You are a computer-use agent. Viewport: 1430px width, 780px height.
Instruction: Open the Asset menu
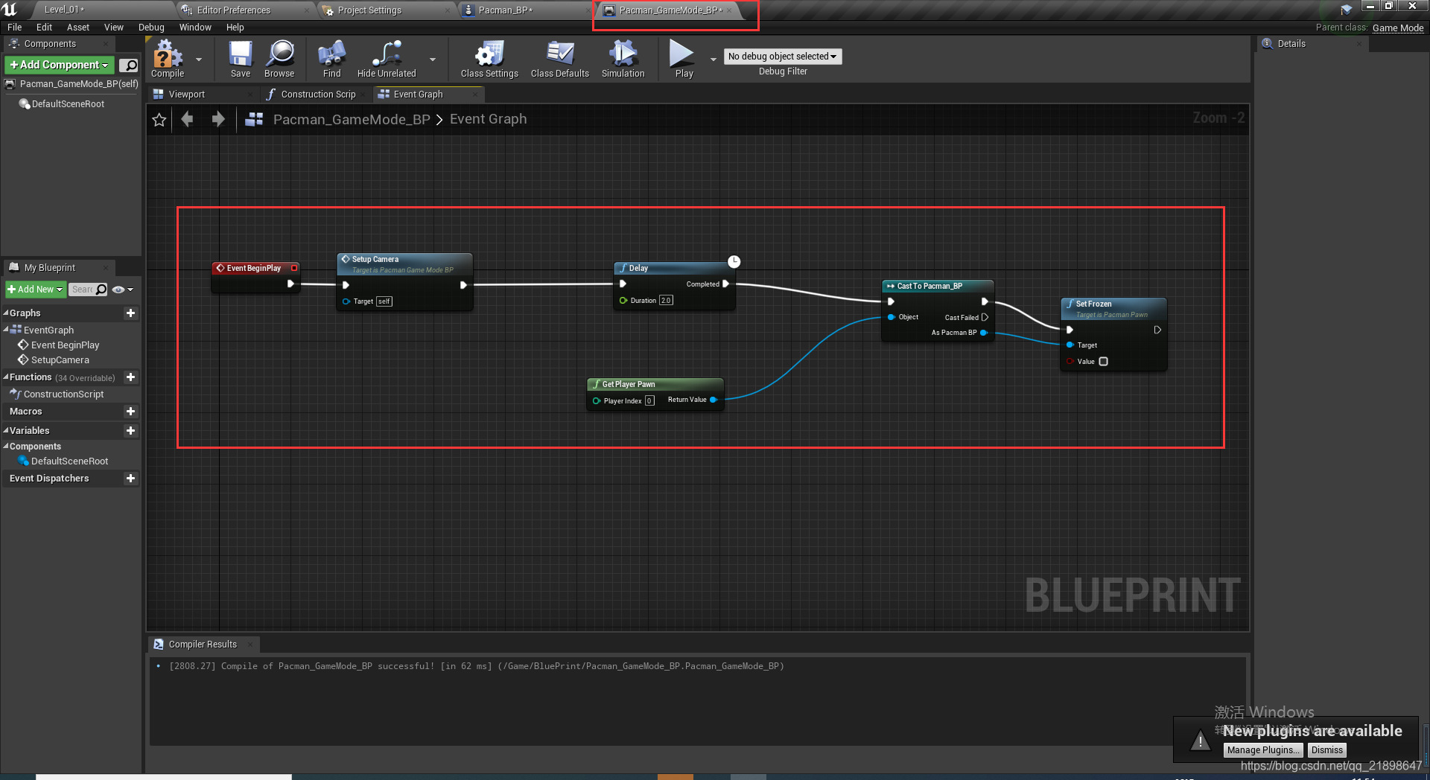[x=77, y=28]
